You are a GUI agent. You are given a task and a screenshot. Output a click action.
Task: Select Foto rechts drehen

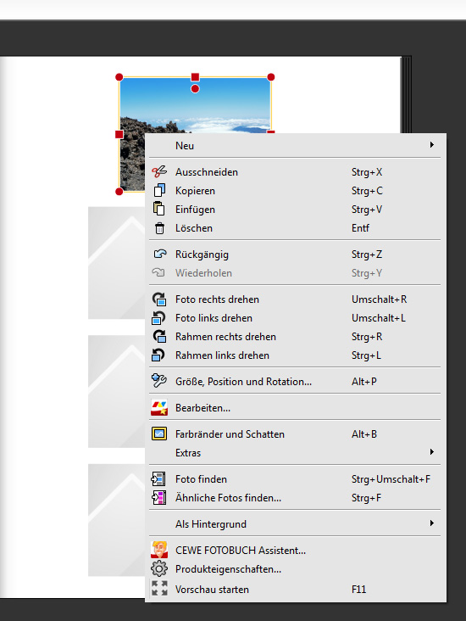click(295, 299)
